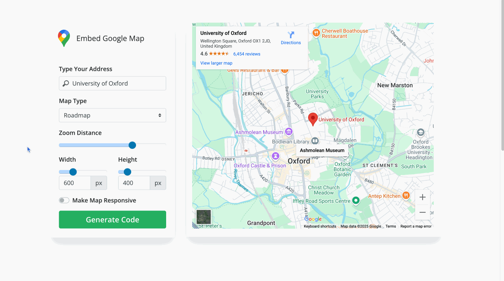This screenshot has height=281, width=504.
Task: Click the blue Directions arrow icon
Action: pos(291,35)
